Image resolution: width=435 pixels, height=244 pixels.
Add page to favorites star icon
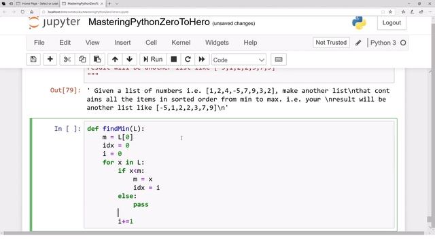pos(390,12)
